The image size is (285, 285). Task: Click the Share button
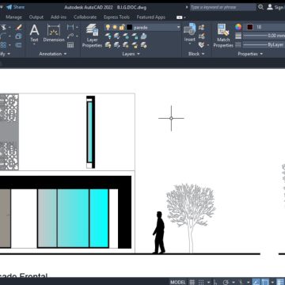(16, 7)
